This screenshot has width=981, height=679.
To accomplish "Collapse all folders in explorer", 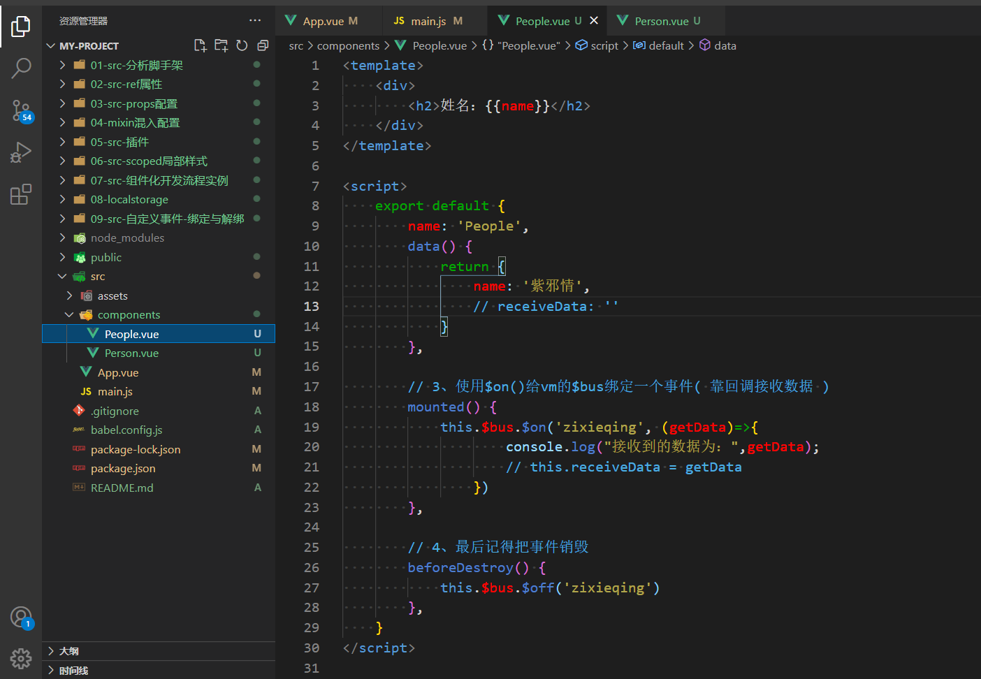I will (x=263, y=45).
